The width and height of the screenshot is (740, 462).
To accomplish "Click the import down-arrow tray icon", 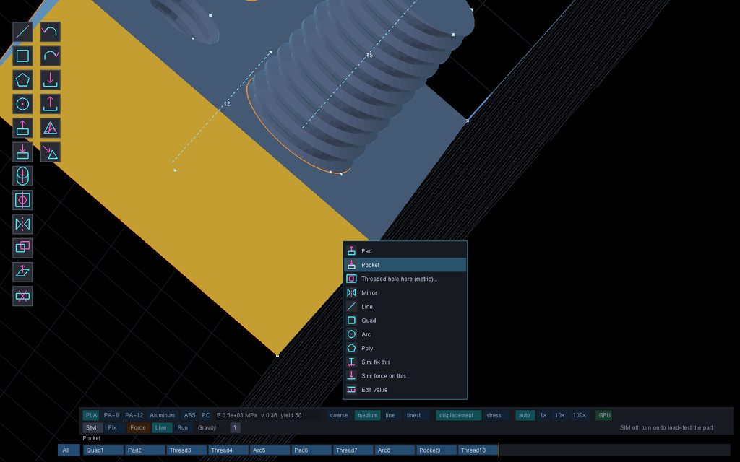I will click(x=51, y=80).
